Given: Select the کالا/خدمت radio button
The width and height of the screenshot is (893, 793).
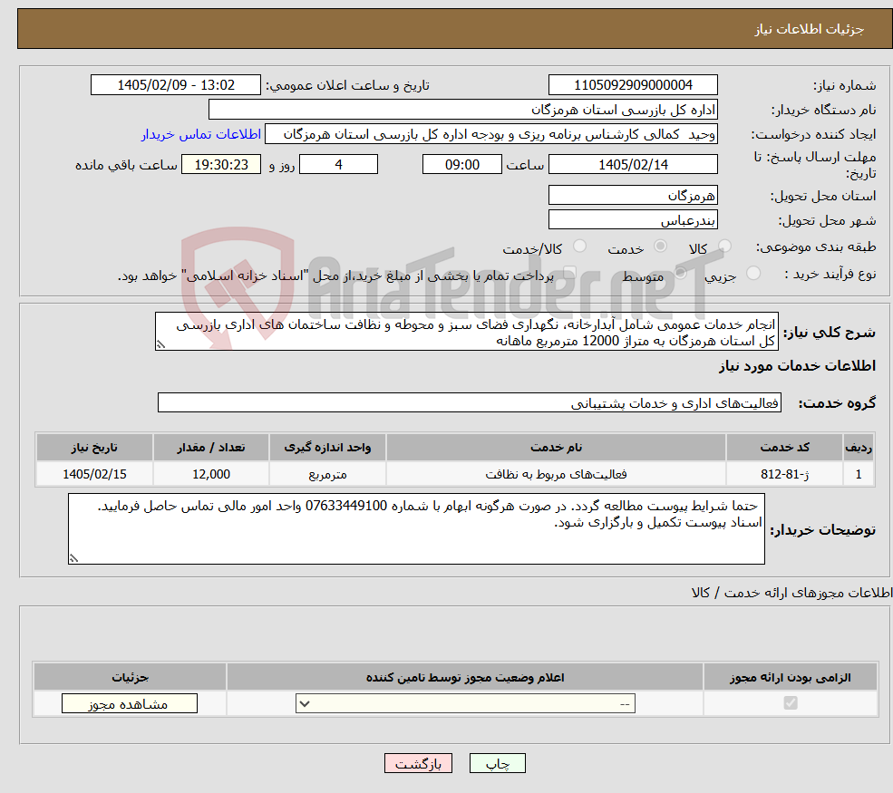Looking at the screenshot, I should 579,246.
